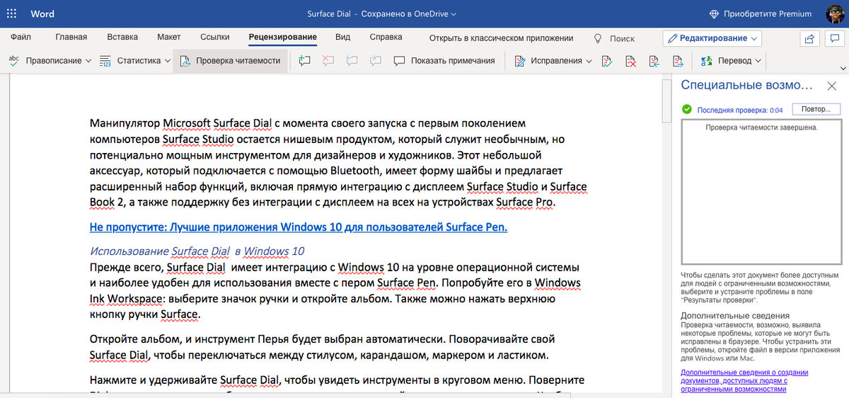
Task: Switch to the Вид tab
Action: click(343, 38)
